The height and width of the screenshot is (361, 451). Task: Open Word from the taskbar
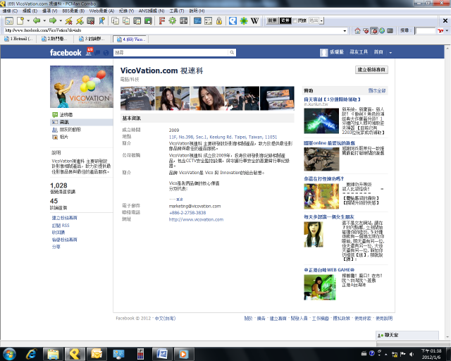pos(162,354)
